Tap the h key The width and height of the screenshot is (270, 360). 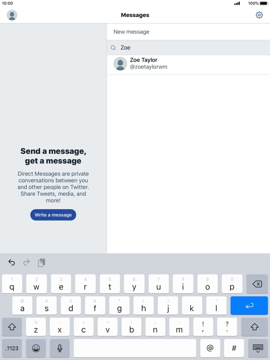tap(144, 306)
